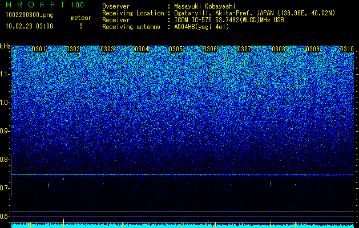Viewport: 359px width, 228px height.
Task: Click the 0302 time label
Action: point(73,49)
